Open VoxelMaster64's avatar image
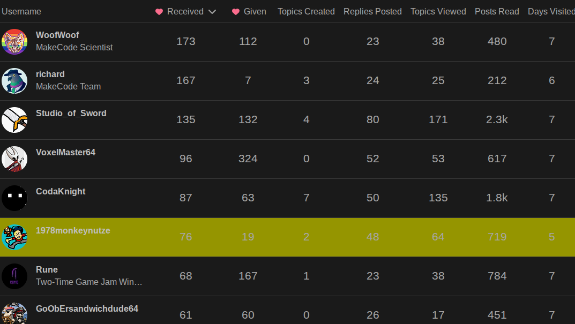This screenshot has height=324, width=575. [x=14, y=159]
